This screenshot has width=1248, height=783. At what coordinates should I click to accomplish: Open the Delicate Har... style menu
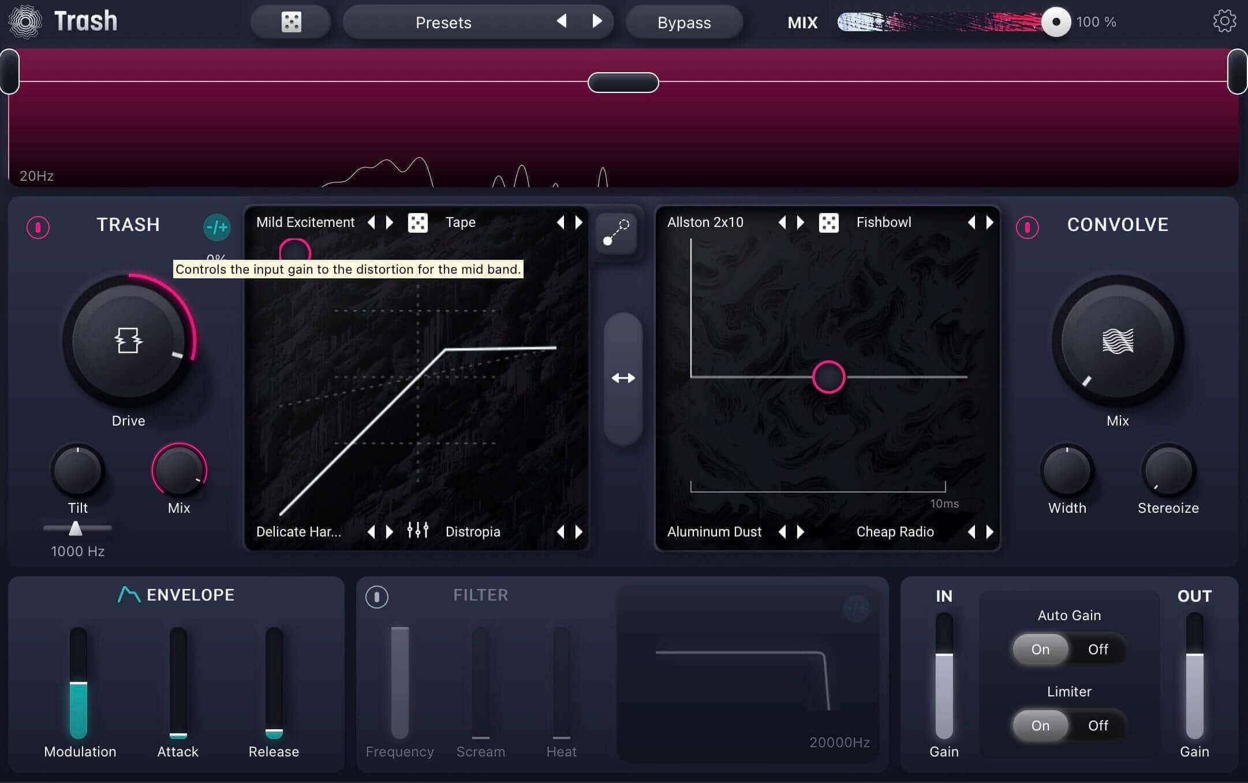(298, 531)
